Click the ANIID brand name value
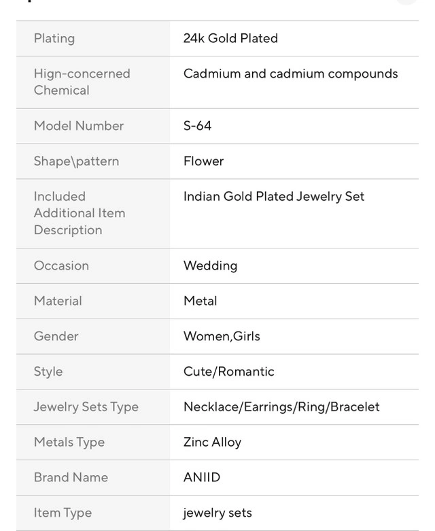The height and width of the screenshot is (531, 435). 202,478
